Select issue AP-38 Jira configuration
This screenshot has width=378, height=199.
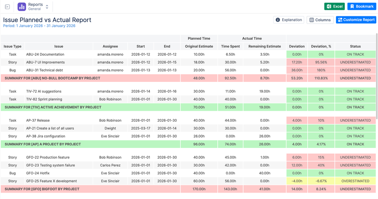pos(45,136)
